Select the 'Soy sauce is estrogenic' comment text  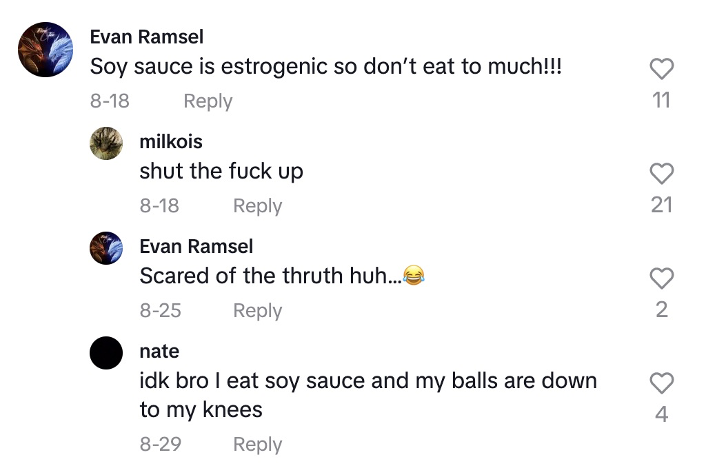click(x=326, y=67)
